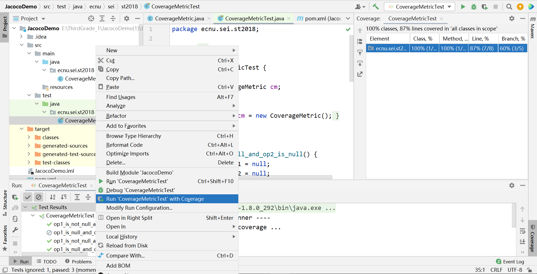Image resolution: width=537 pixels, height=274 pixels.
Task: Click UTF-8 encoding in status bar
Action: (515, 270)
